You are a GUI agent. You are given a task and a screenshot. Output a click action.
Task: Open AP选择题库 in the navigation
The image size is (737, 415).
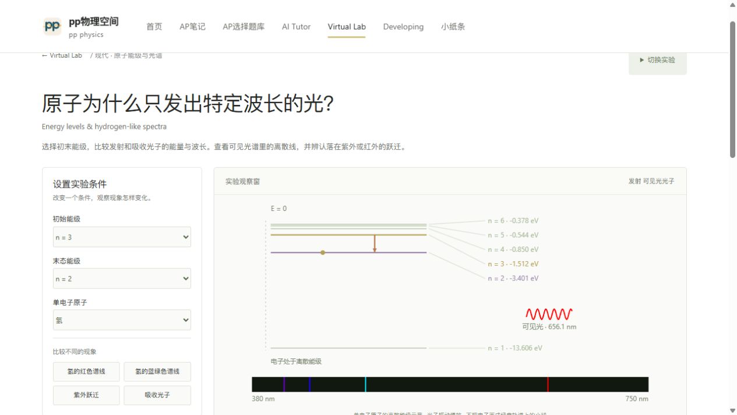(x=244, y=27)
